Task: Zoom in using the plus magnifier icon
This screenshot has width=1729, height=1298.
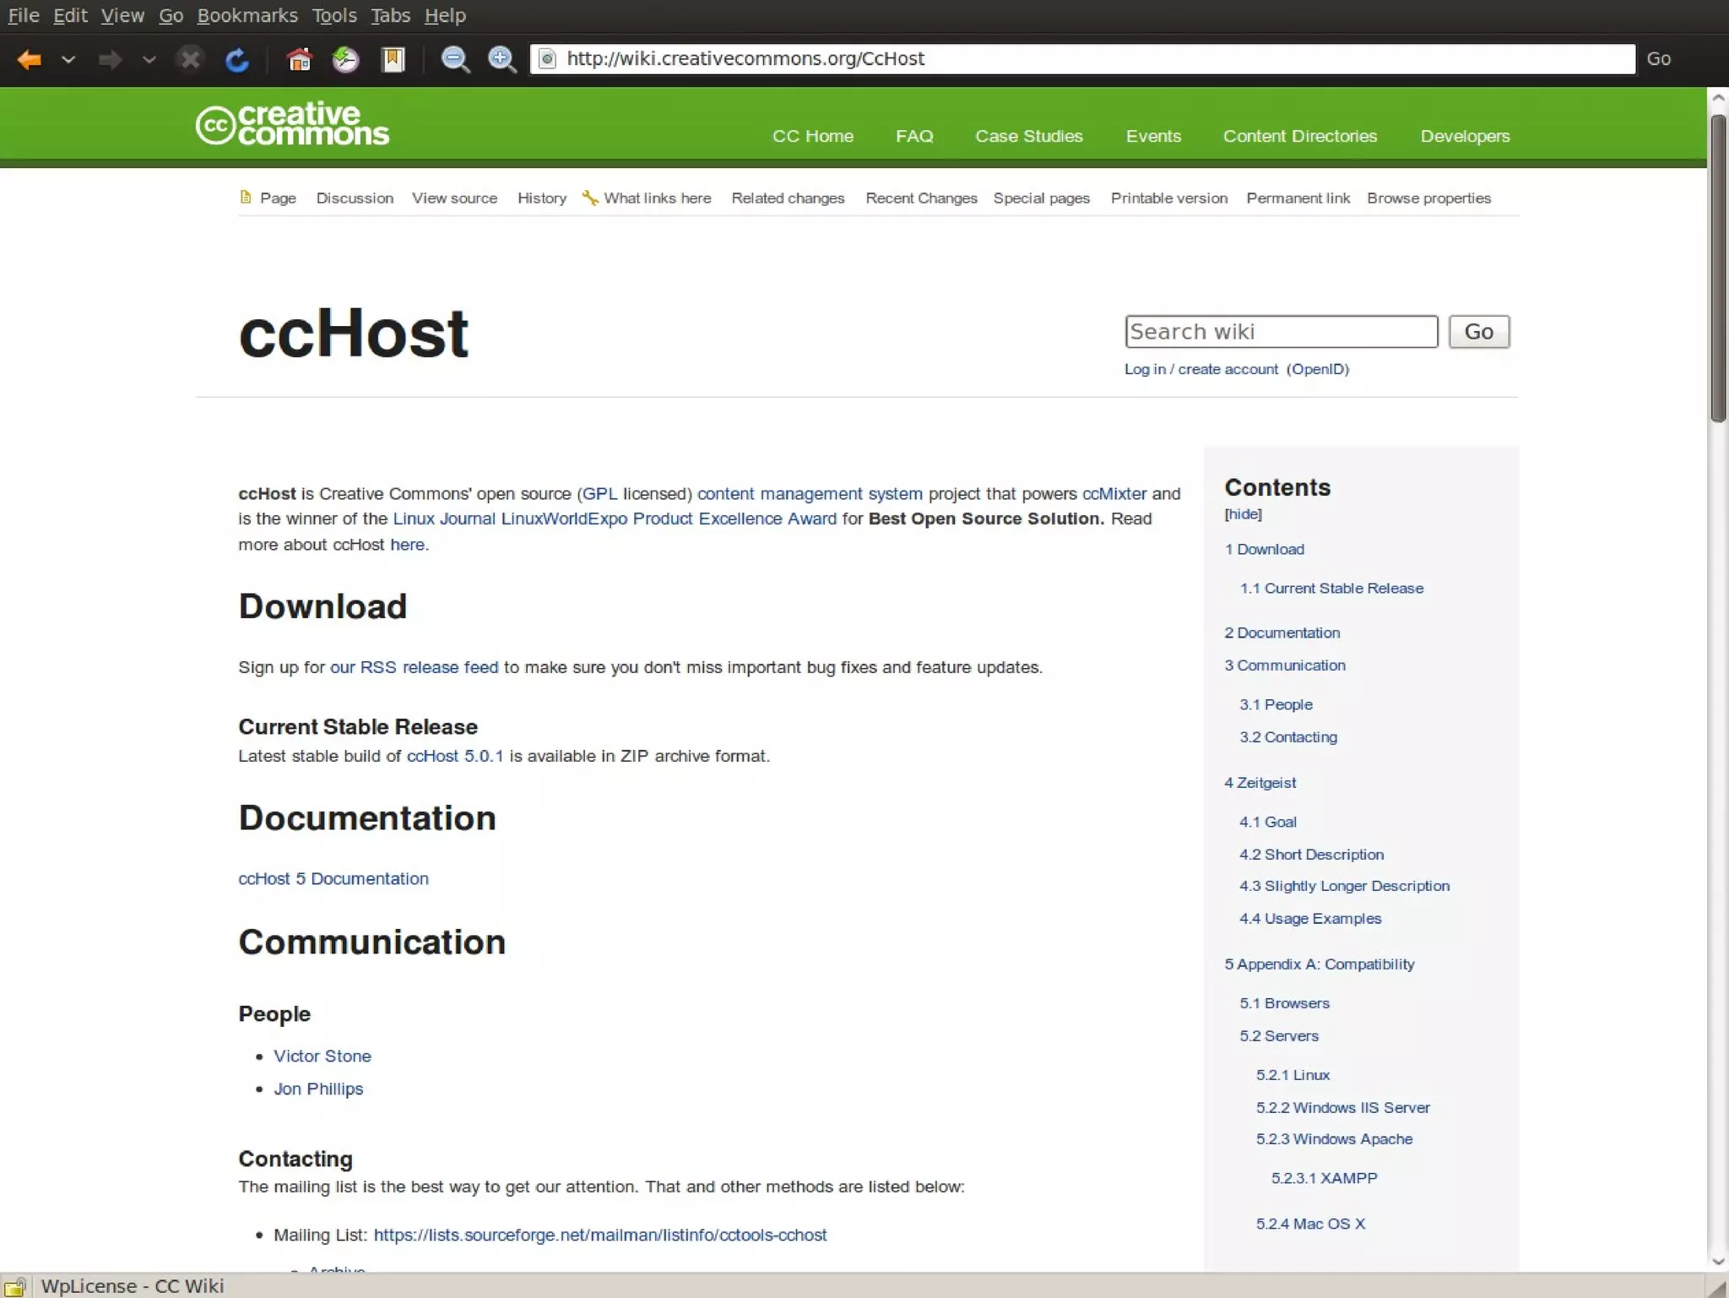Action: (x=502, y=60)
